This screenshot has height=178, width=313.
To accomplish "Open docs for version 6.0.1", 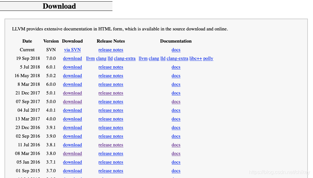I will coord(176,67).
